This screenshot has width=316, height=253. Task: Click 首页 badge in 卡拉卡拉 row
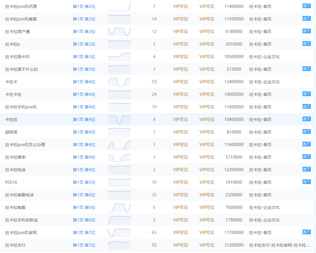coord(307,94)
